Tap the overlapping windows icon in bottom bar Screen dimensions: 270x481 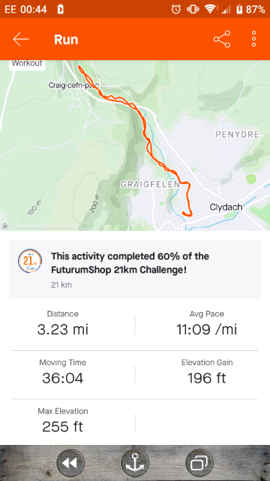click(x=199, y=463)
